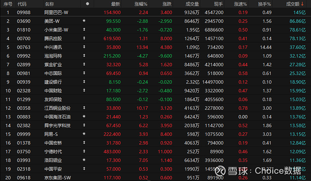Sort by the 涨幅% column header
311x181 pixels.
point(141,4)
